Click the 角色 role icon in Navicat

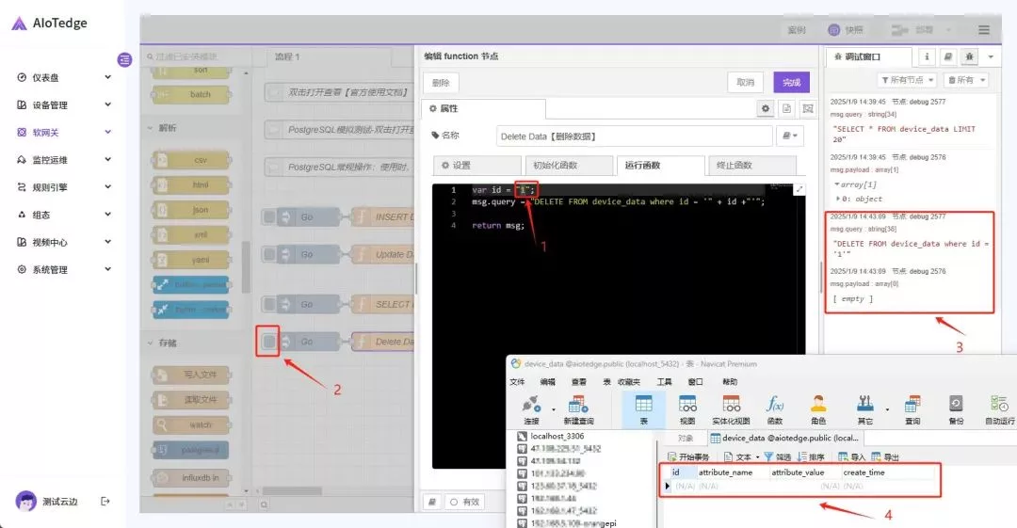(818, 406)
